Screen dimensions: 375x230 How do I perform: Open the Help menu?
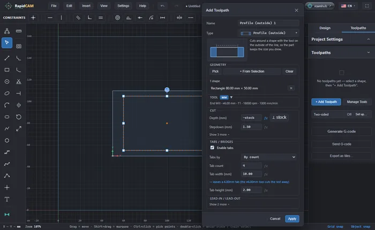(142, 6)
